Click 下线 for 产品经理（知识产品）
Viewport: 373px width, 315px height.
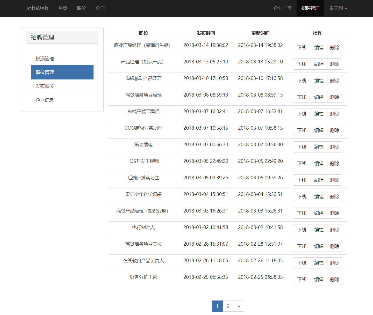(302, 64)
